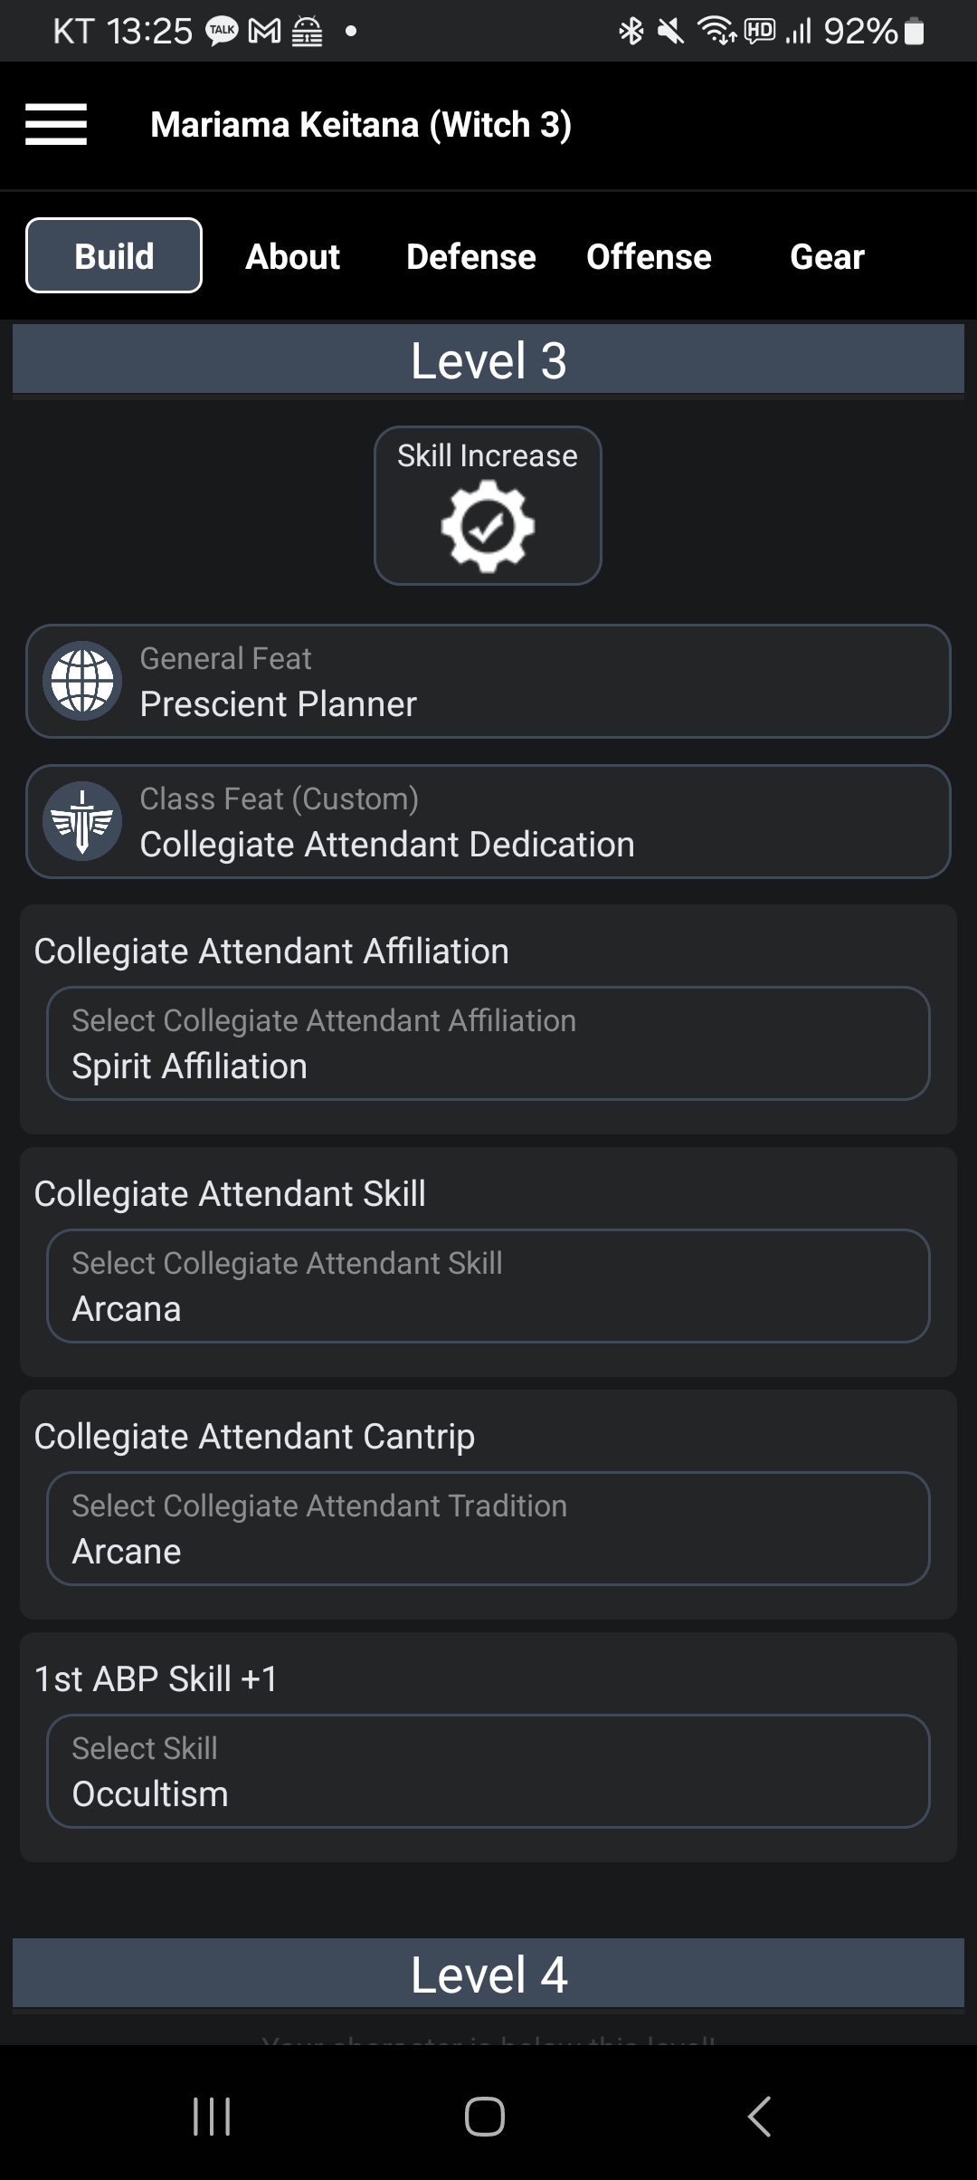
Task: Tap the General Feat globe icon
Action: pos(82,681)
